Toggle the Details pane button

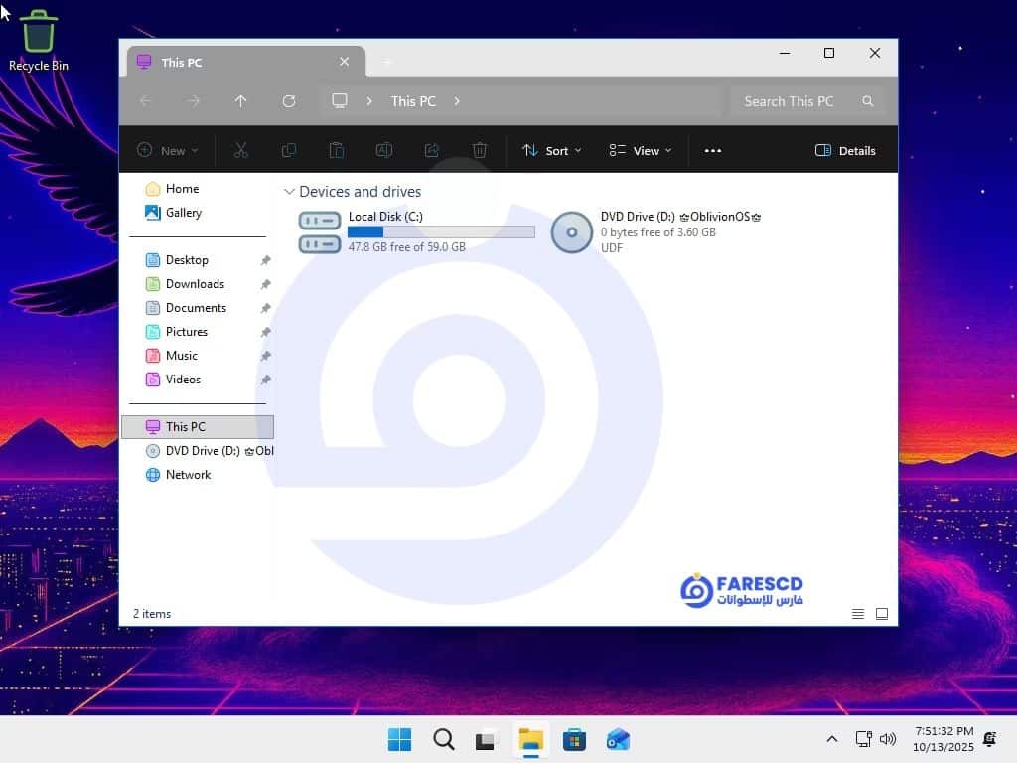845,151
